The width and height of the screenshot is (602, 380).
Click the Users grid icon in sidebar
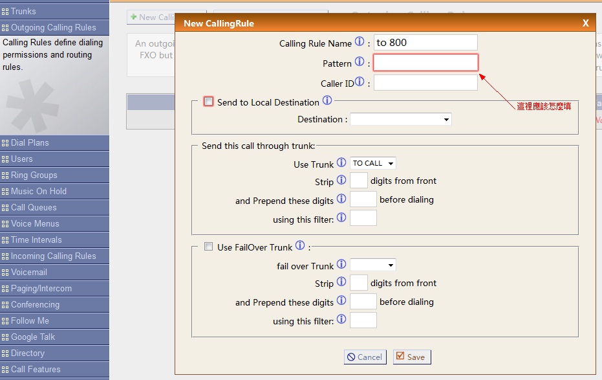coord(5,159)
